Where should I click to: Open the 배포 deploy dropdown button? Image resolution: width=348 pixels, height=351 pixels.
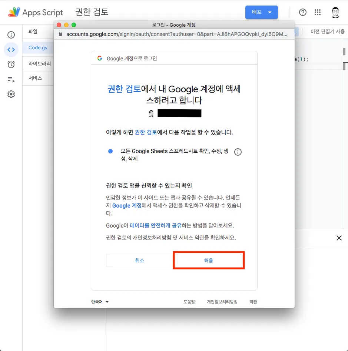(261, 12)
